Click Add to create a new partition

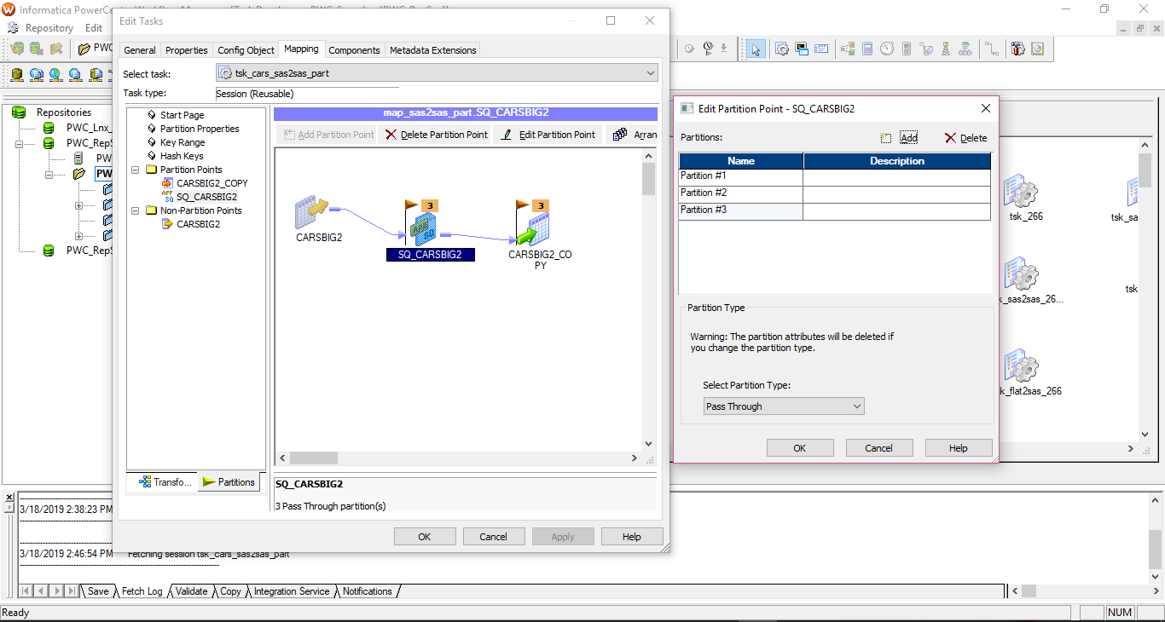[x=901, y=138]
